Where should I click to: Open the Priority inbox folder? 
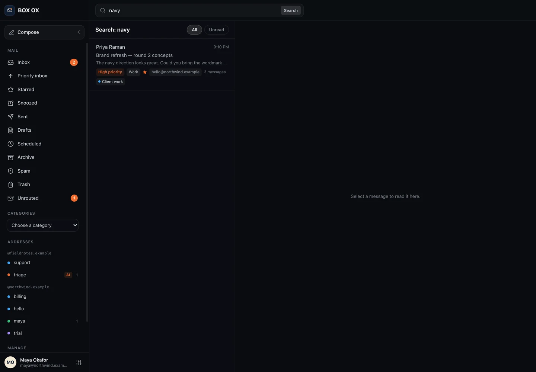point(43,76)
